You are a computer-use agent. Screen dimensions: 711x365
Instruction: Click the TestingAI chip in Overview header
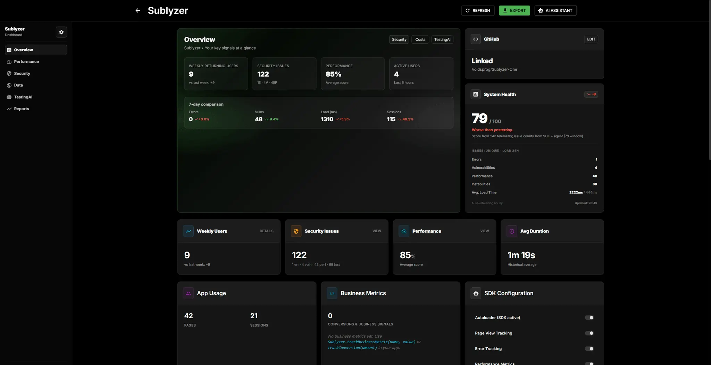pos(442,40)
